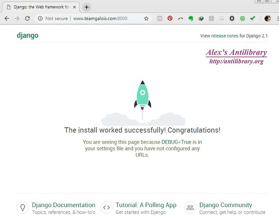Go back with the browser back arrow
Image resolution: width=279 pixels, height=219 pixels.
coord(7,18)
